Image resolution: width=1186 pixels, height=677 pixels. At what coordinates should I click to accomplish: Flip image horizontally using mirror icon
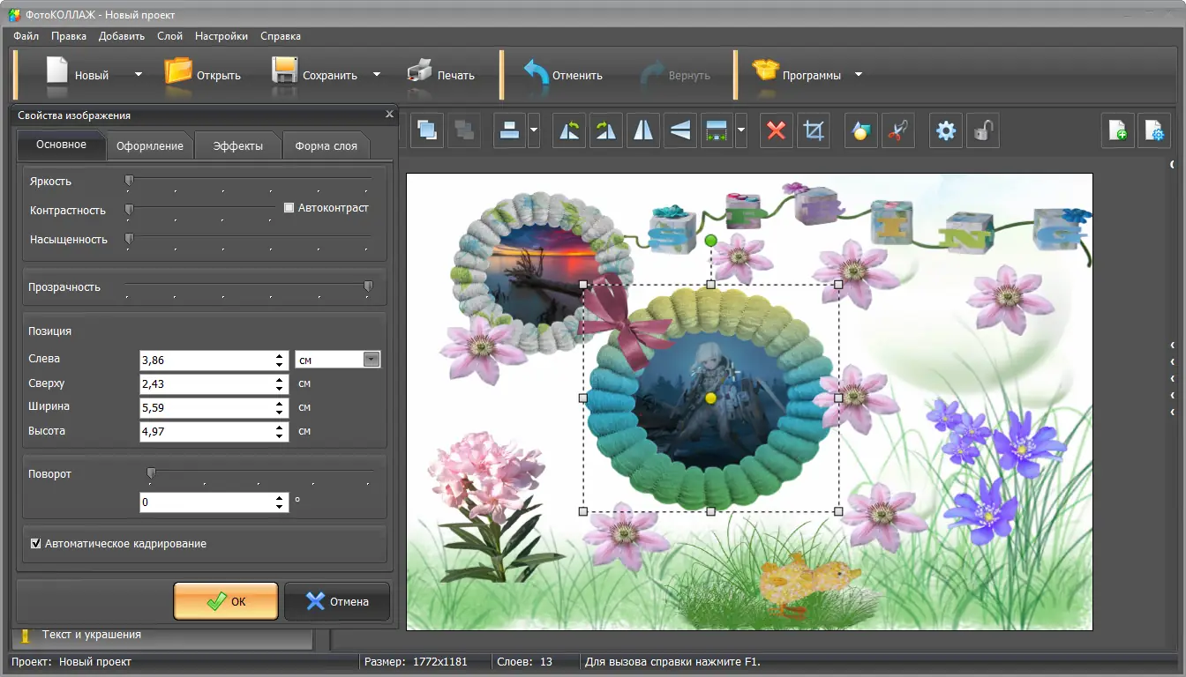[x=643, y=131]
